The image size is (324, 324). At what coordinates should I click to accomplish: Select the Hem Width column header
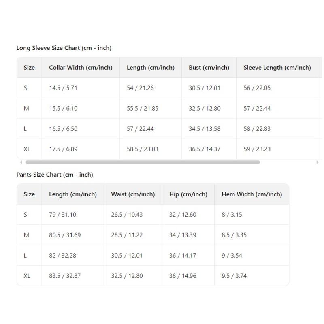pos(252,194)
